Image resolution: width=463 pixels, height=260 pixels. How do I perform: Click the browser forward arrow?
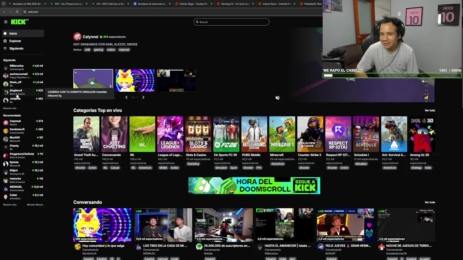tap(10, 12)
